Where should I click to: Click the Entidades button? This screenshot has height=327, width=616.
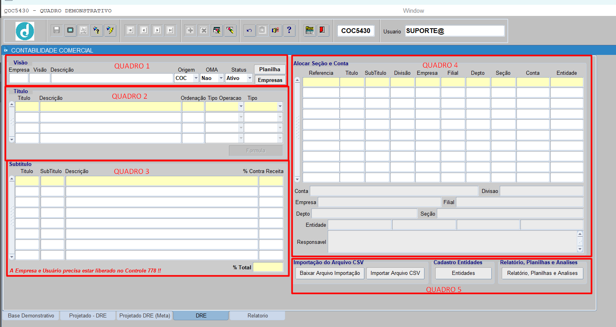pos(463,273)
